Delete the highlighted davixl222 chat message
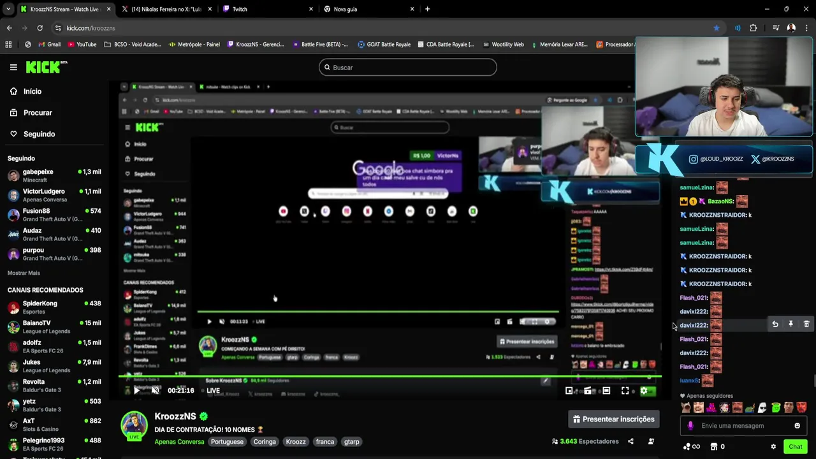 [x=806, y=324]
